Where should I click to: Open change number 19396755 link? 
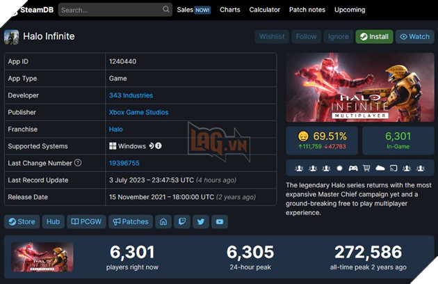tap(124, 163)
